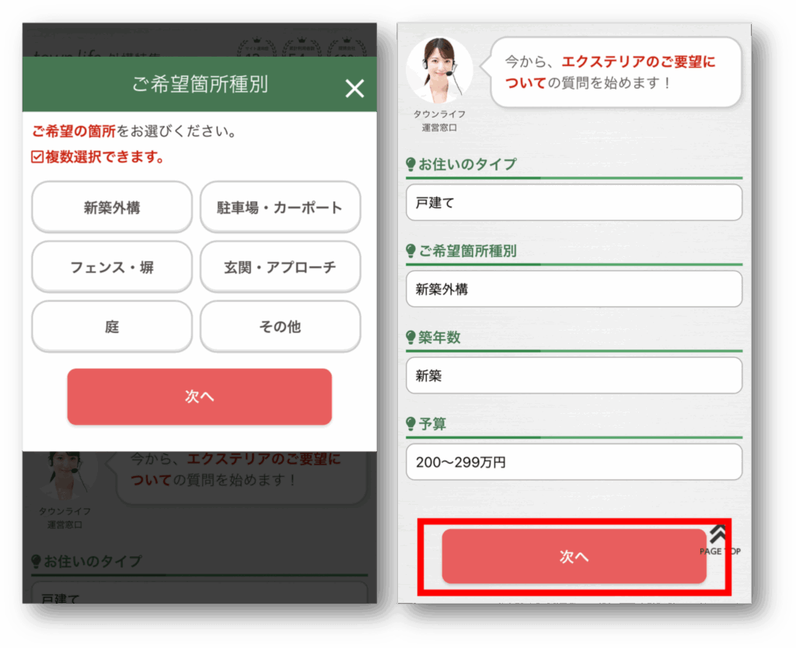
Task: Toggle the 庭 option
Action: click(111, 327)
